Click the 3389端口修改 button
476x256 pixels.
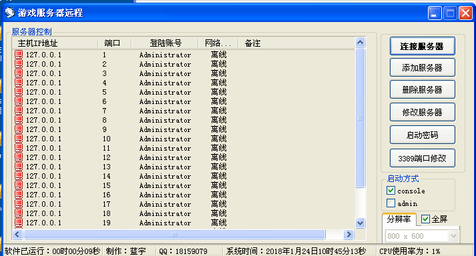(x=423, y=158)
